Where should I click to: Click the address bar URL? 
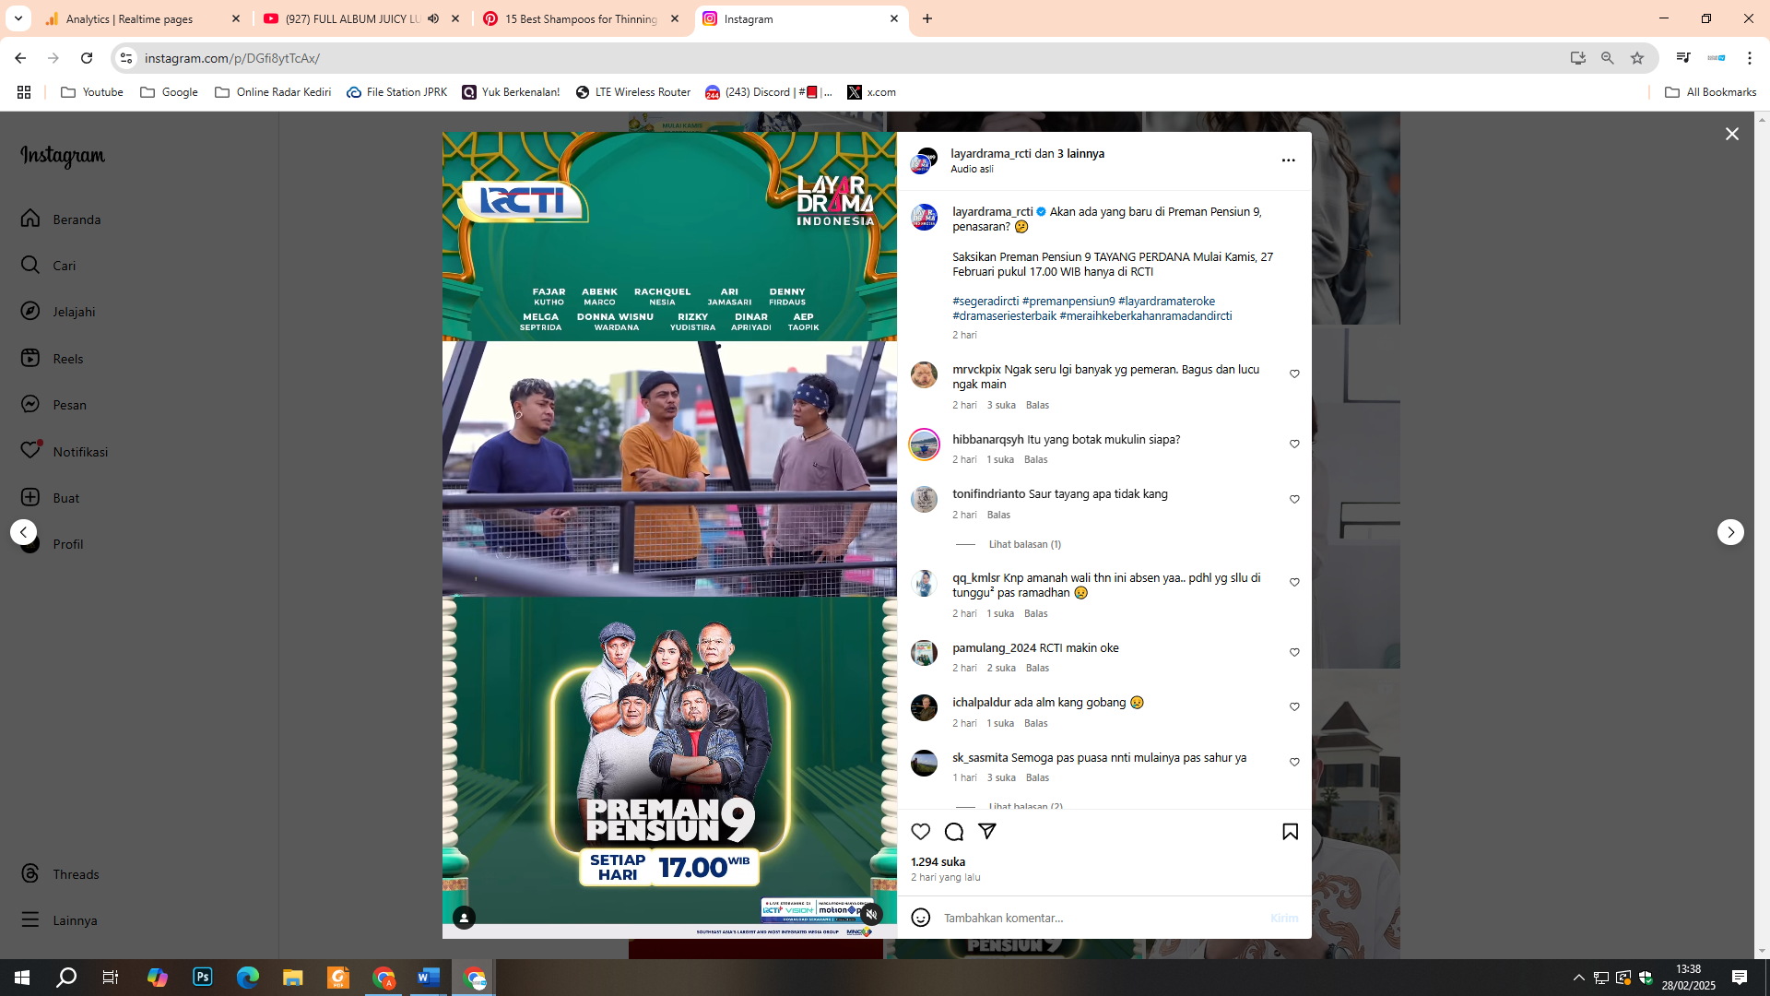tap(232, 58)
